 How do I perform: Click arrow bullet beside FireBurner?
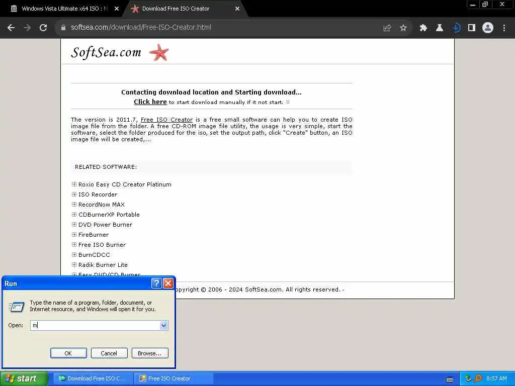(x=74, y=234)
